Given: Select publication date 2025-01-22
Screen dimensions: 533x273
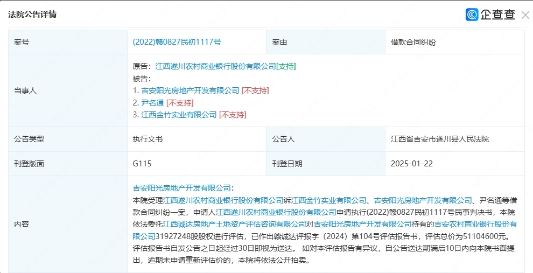Looking at the screenshot, I should pyautogui.click(x=412, y=164).
